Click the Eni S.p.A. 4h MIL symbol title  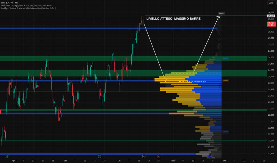(x=10, y=3)
